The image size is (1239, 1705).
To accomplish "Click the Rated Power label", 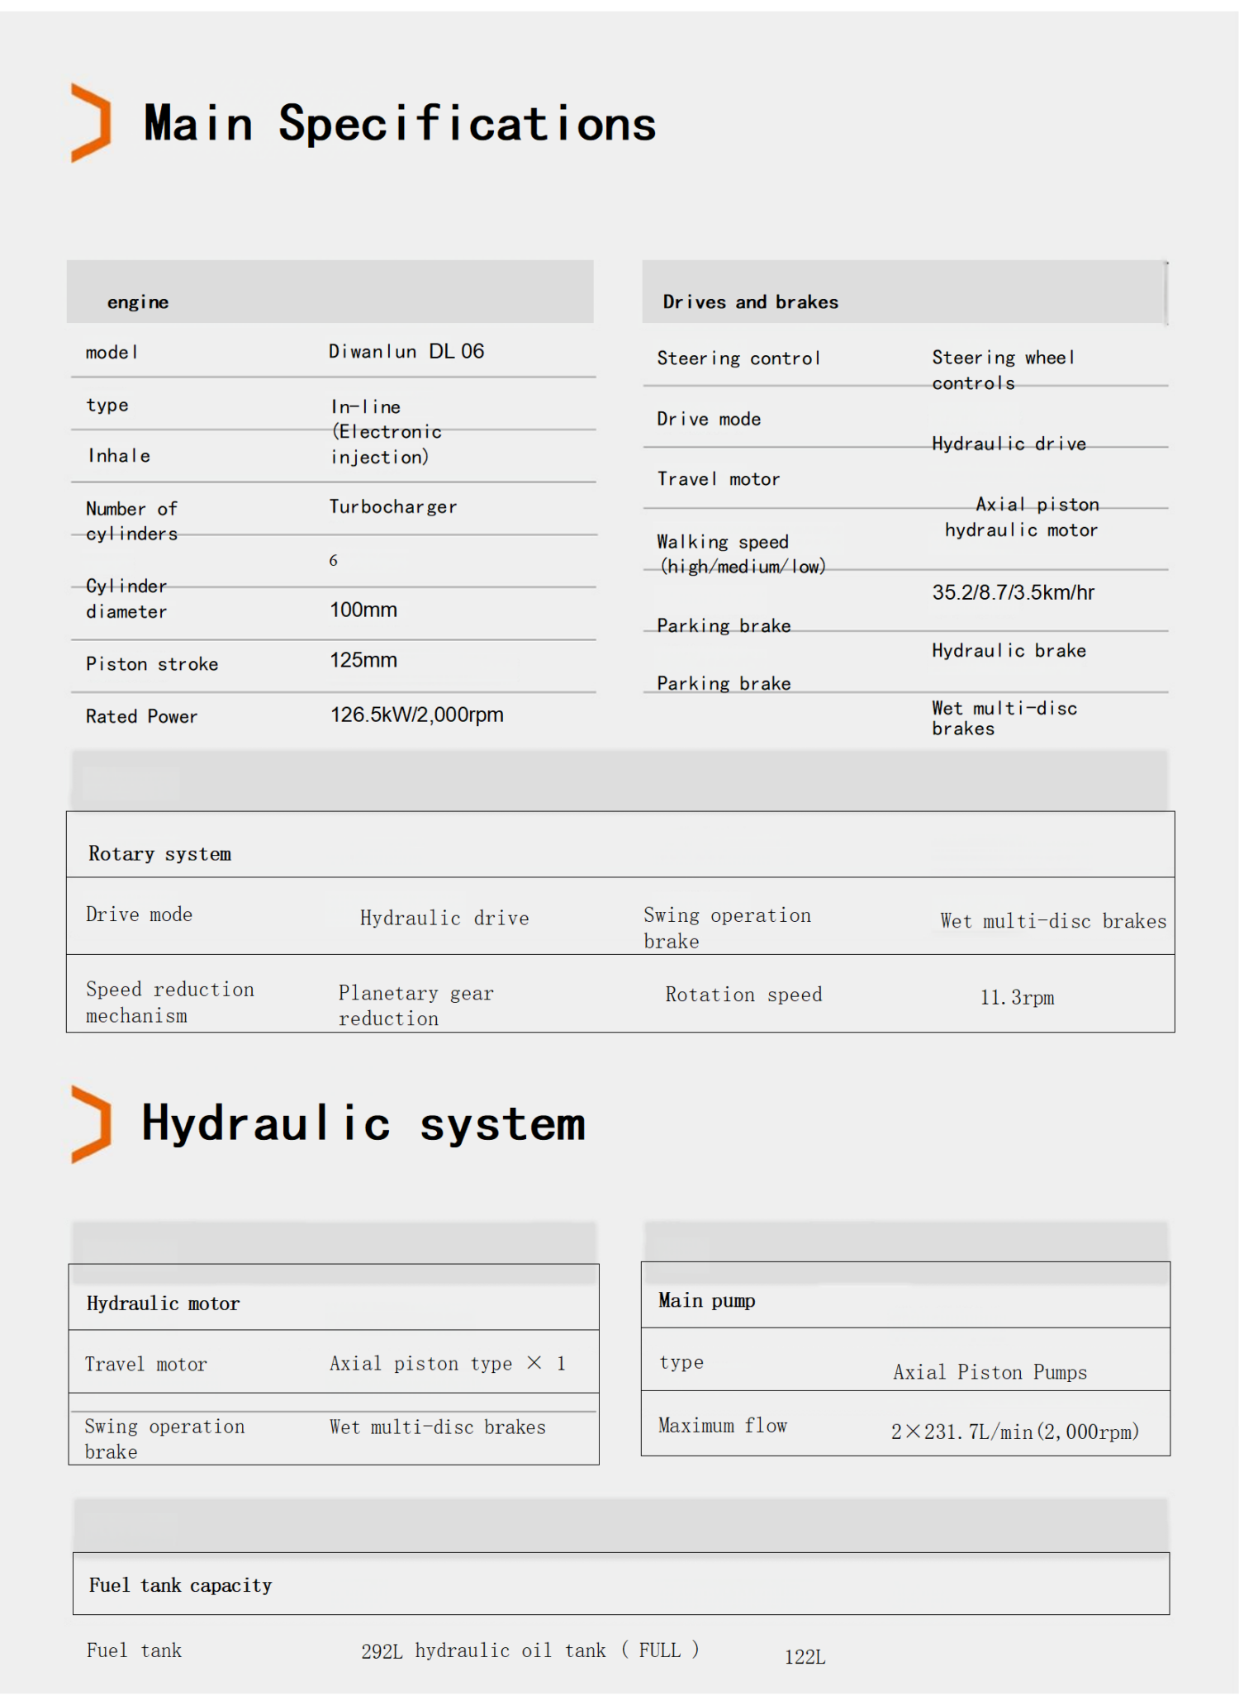I will 142,716.
